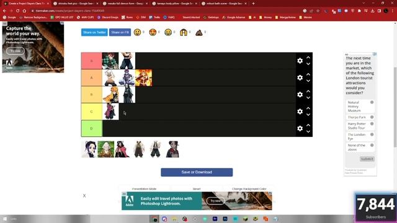The image size is (397, 223).
Task: Click the Reset button
Action: click(x=197, y=189)
